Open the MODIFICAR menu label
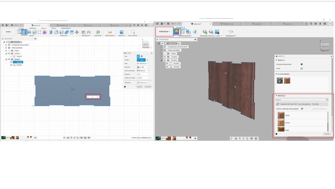335x189 pixels. (64, 36)
